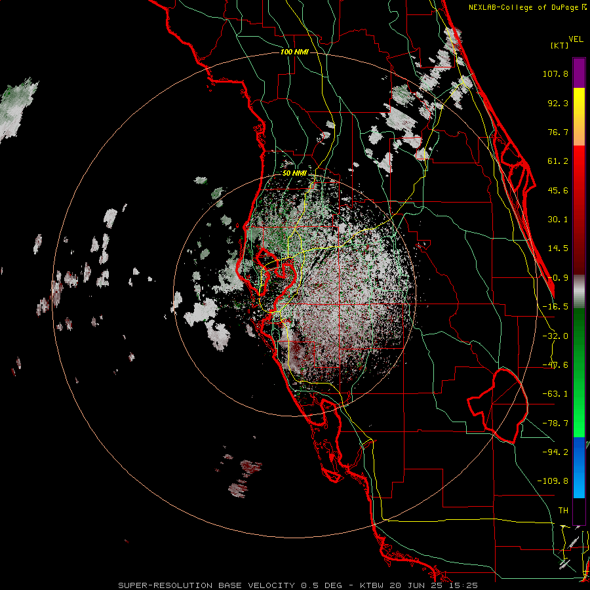590x590 pixels.
Task: Click the VEL legend title
Action: click(x=576, y=39)
